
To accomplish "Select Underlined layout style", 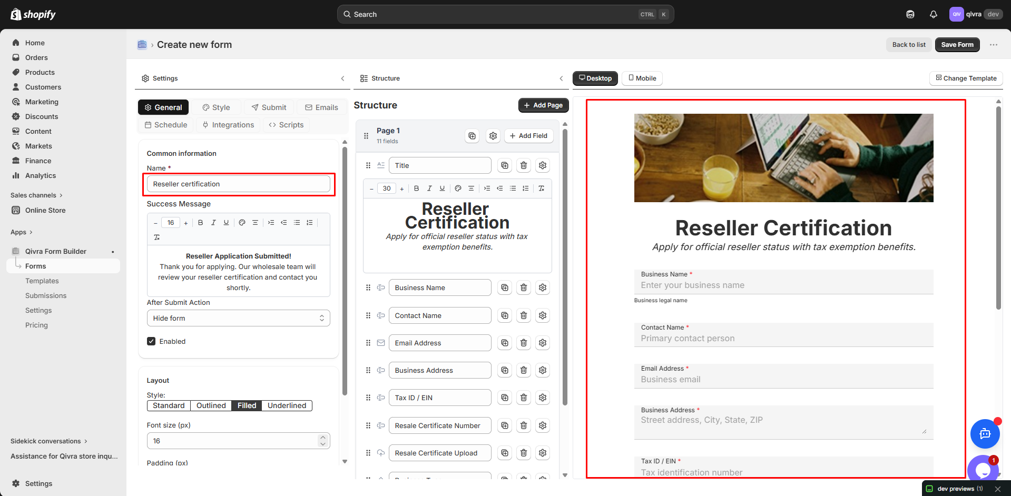I will click(287, 405).
